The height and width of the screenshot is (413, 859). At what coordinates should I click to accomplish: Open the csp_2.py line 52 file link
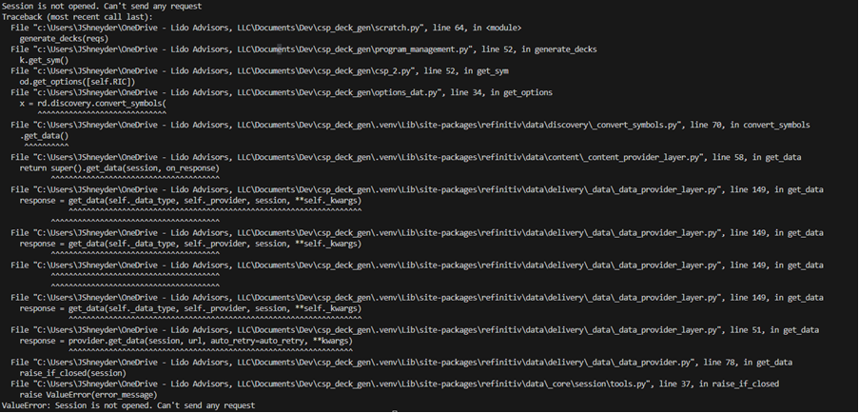tap(260, 70)
